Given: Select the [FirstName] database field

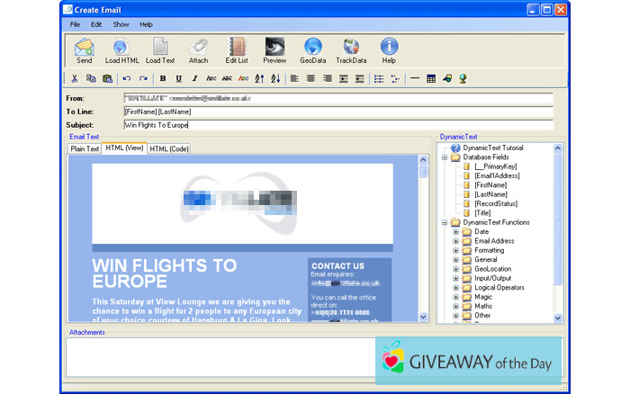Looking at the screenshot, I should 490,184.
